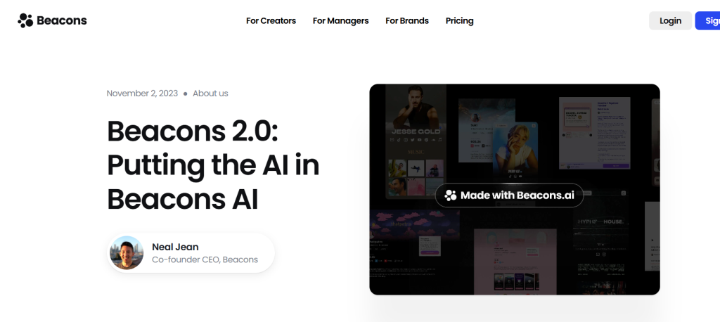
Task: Click the blue Sign up button
Action: tap(707, 20)
